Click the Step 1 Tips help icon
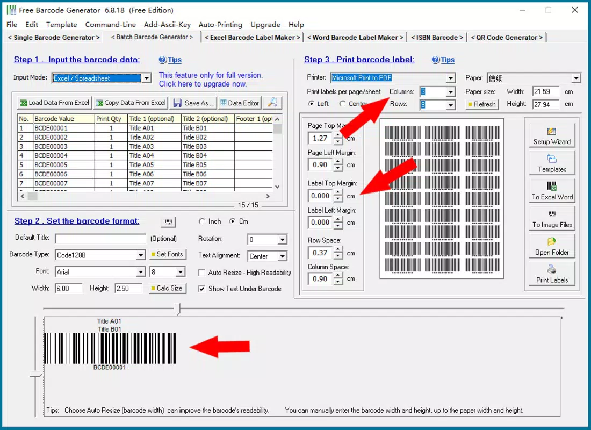591x430 pixels. click(x=162, y=60)
